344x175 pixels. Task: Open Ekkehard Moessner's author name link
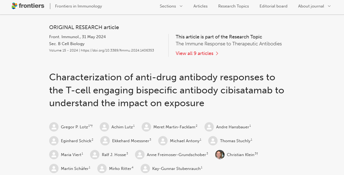click(130, 141)
